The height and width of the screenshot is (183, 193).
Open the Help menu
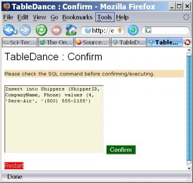click(x=122, y=17)
